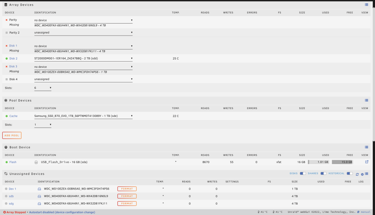375x215 pixels.
Task: Open the Disk 2 link
Action: 13,58
